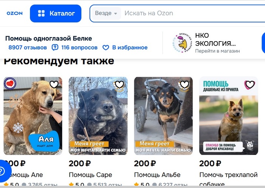Image resolution: width=265 pixels, height=188 pixels.
Task: Toggle heart on Дашенька shelter card
Action: pyautogui.click(x=250, y=85)
